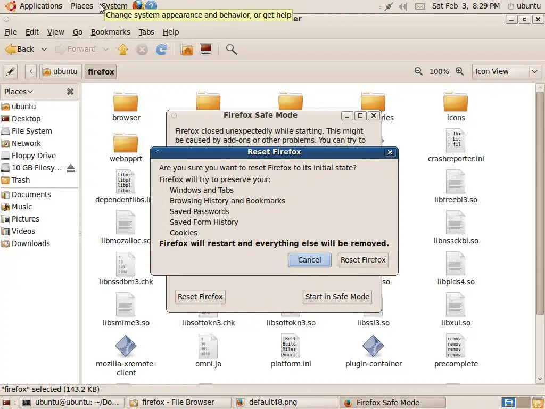Click eject icon beside 10 GB Filesystem

pyautogui.click(x=71, y=168)
